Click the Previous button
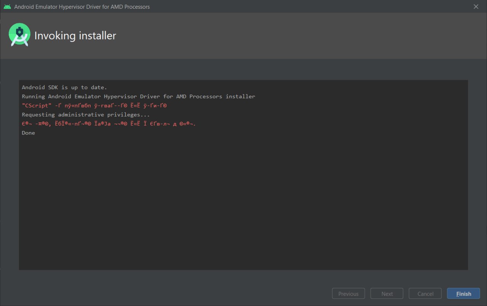This screenshot has height=306, width=487. tap(349, 293)
